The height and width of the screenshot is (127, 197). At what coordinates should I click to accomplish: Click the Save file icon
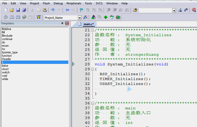(x=18, y=10)
